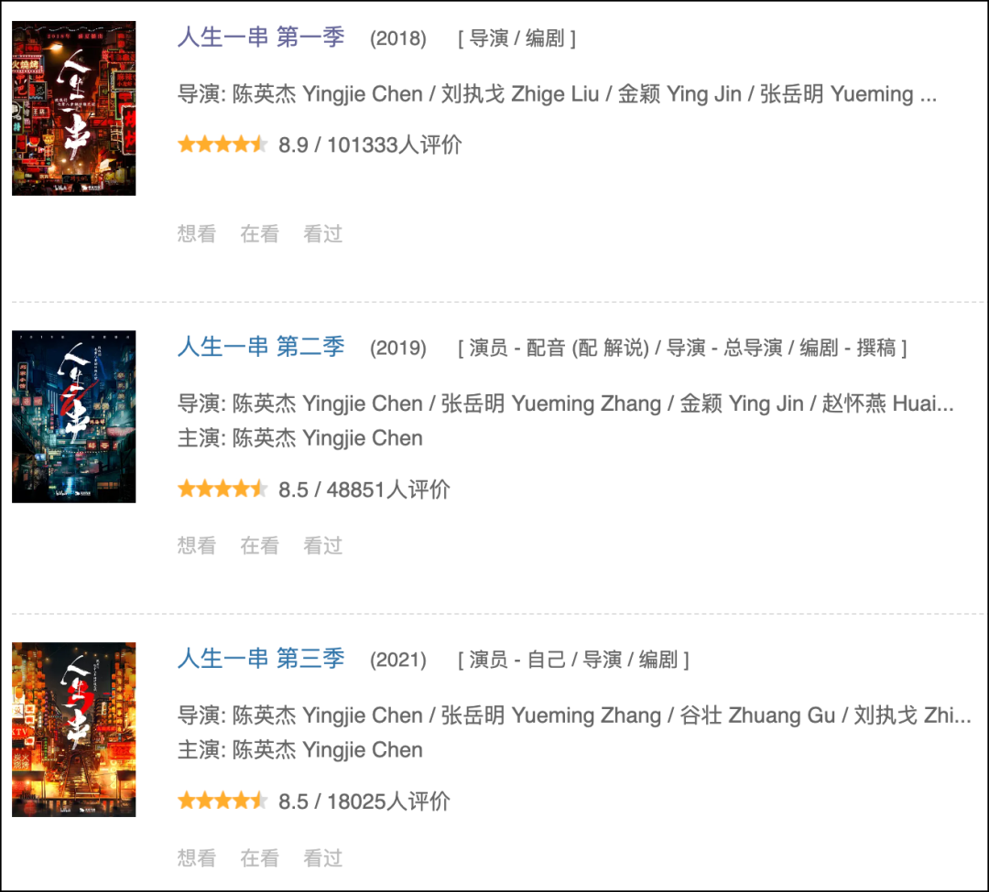
Task: Click the star rating icons for 第二季
Action: [x=223, y=489]
